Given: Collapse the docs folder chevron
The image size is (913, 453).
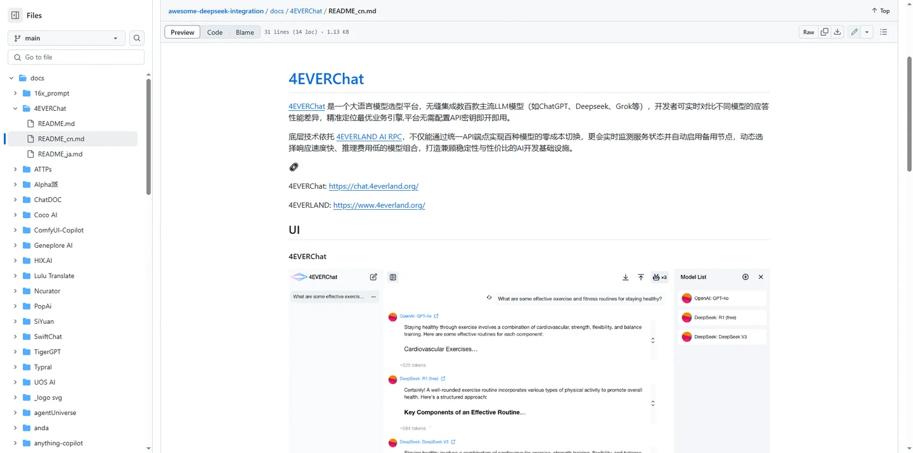Looking at the screenshot, I should point(11,78).
